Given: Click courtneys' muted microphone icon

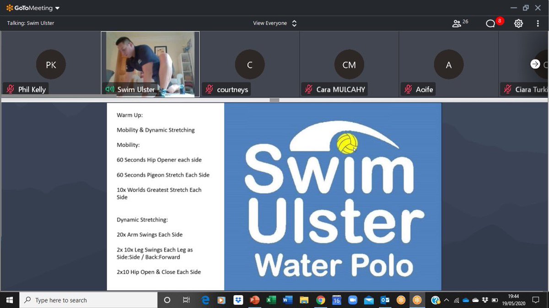Looking at the screenshot, I should click(x=209, y=89).
